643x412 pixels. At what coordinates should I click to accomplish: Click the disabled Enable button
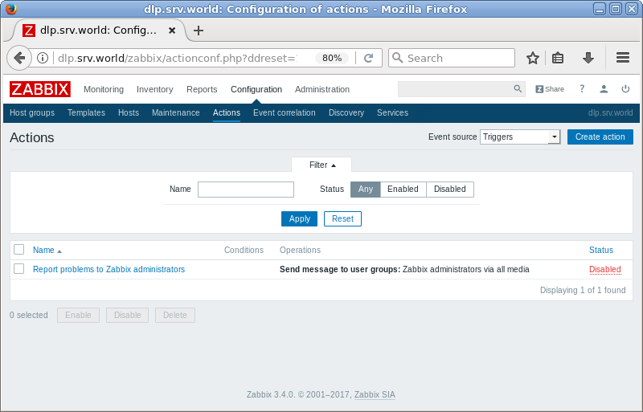[78, 316]
